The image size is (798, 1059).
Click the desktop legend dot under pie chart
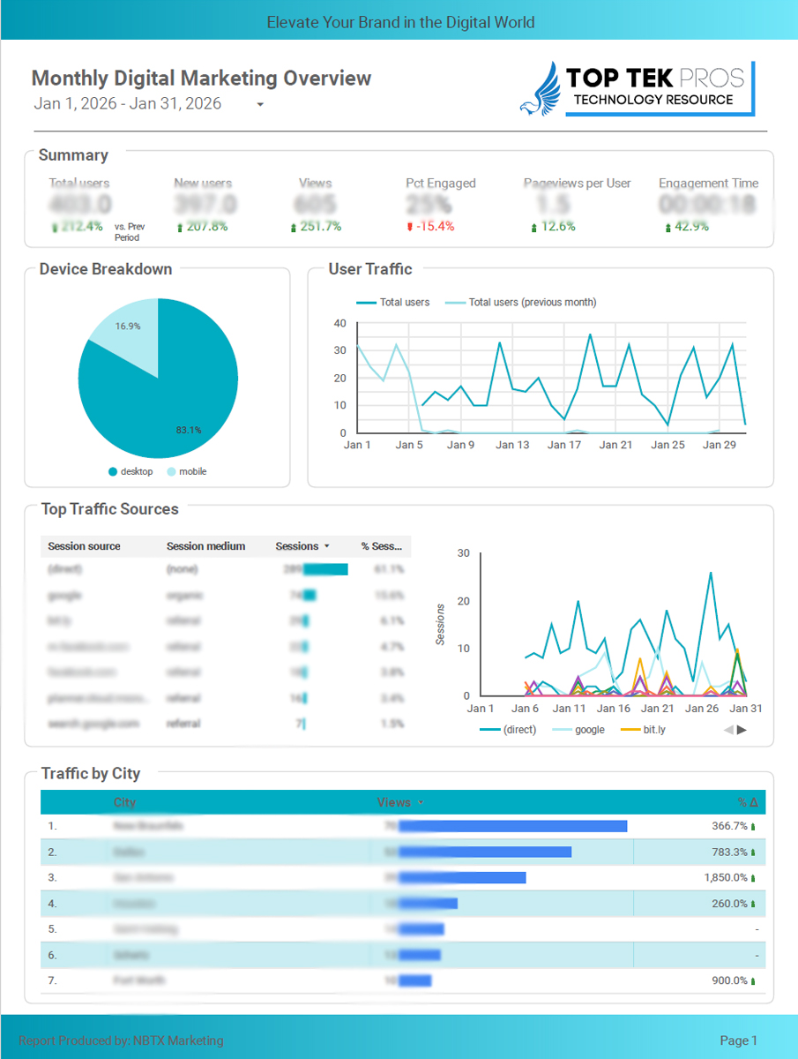[113, 472]
